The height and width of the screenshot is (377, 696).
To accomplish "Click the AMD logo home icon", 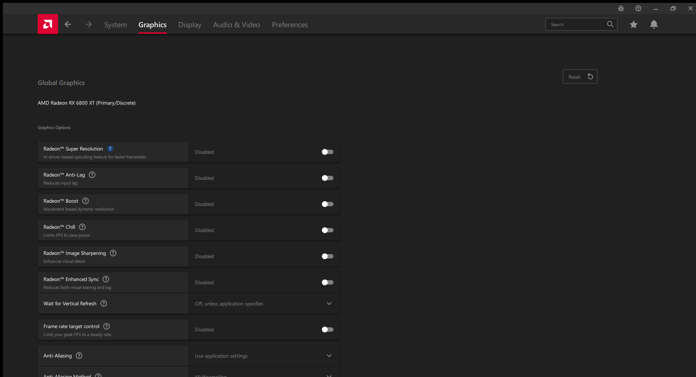I will pyautogui.click(x=48, y=24).
